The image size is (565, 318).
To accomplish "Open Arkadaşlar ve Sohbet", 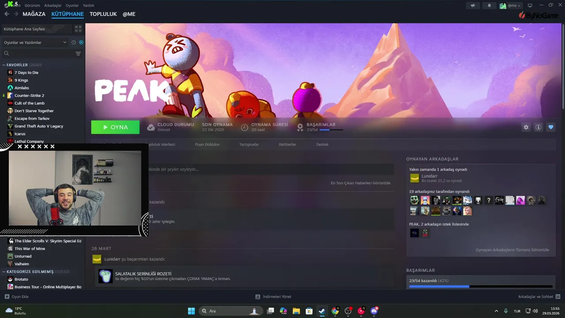I will pos(539,297).
